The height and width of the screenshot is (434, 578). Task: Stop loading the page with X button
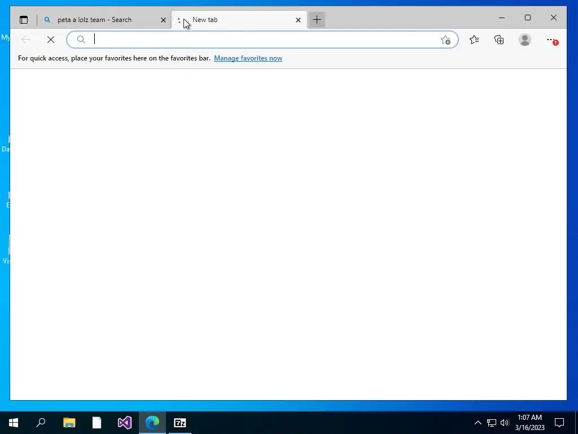tap(51, 40)
